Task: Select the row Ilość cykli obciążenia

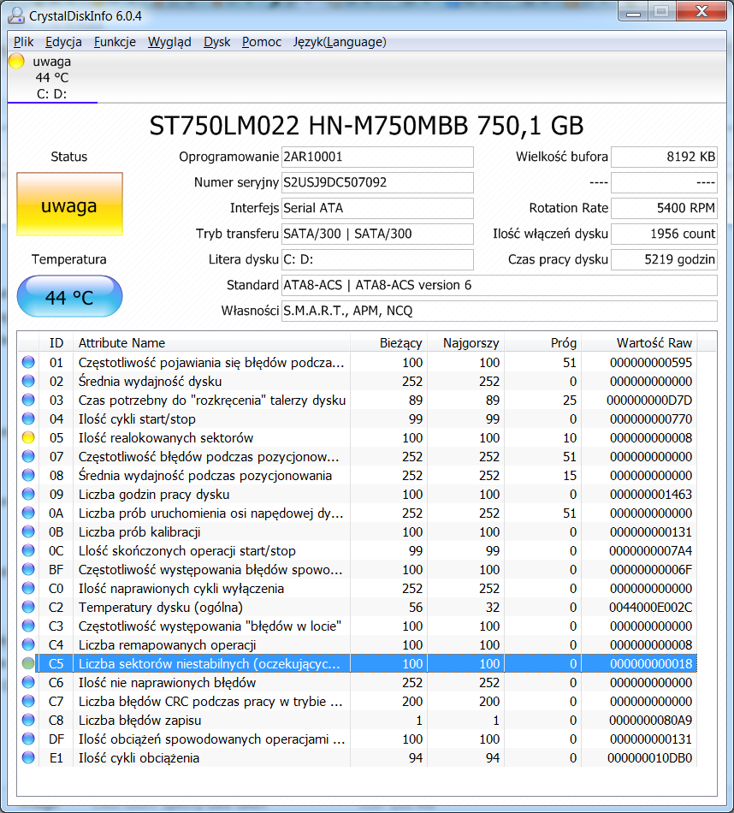Action: (358, 758)
